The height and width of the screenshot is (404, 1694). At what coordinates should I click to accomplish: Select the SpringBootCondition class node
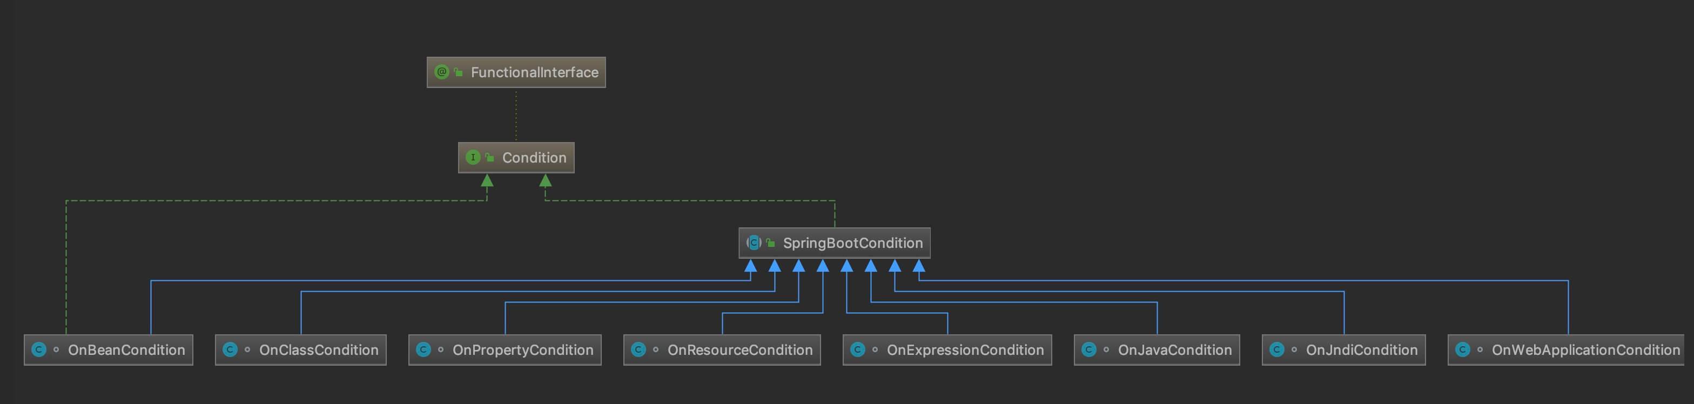835,244
